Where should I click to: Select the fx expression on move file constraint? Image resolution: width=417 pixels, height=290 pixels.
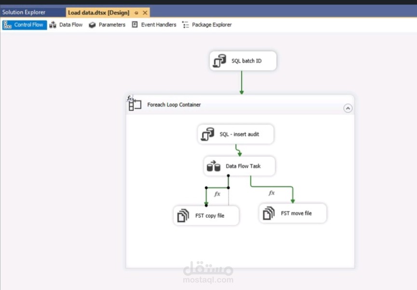coord(271,193)
